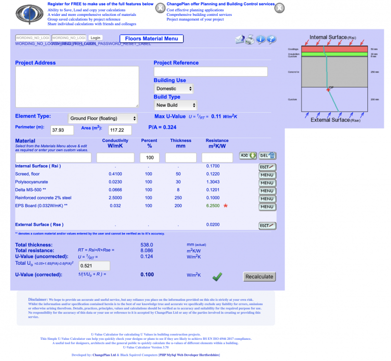Image resolution: width=391 pixels, height=361 pixels.
Task: Click the ChangePlan Ltd link
Action: click(104, 355)
